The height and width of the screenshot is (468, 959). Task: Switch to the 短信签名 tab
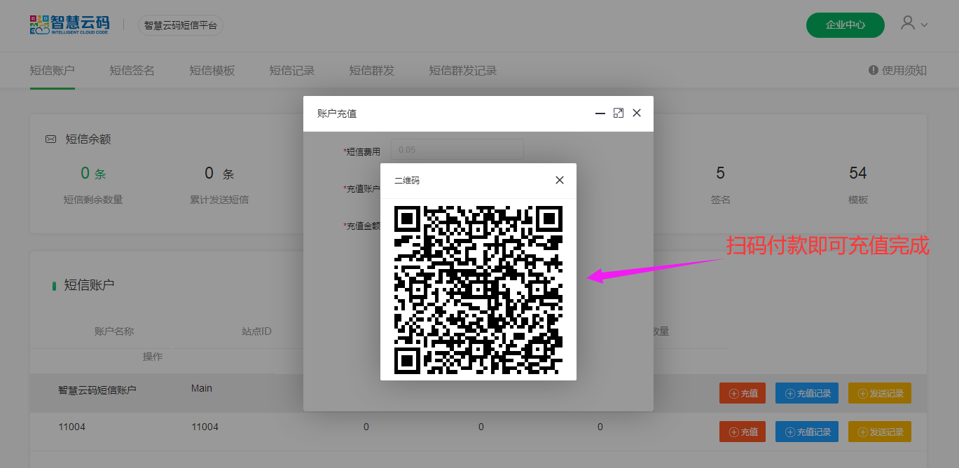tap(132, 71)
